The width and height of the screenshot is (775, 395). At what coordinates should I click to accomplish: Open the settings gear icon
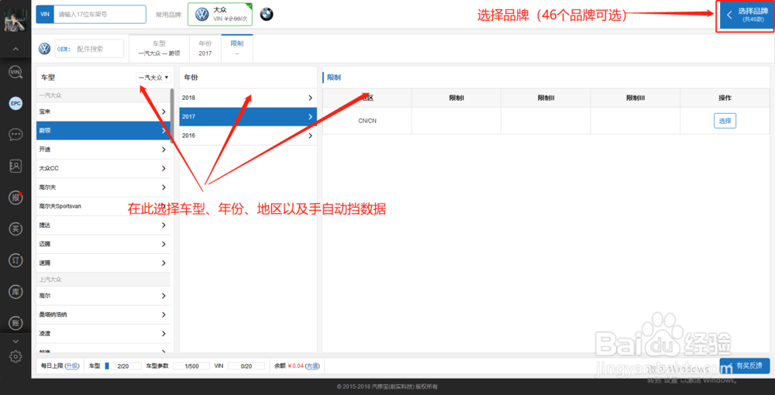(15, 356)
